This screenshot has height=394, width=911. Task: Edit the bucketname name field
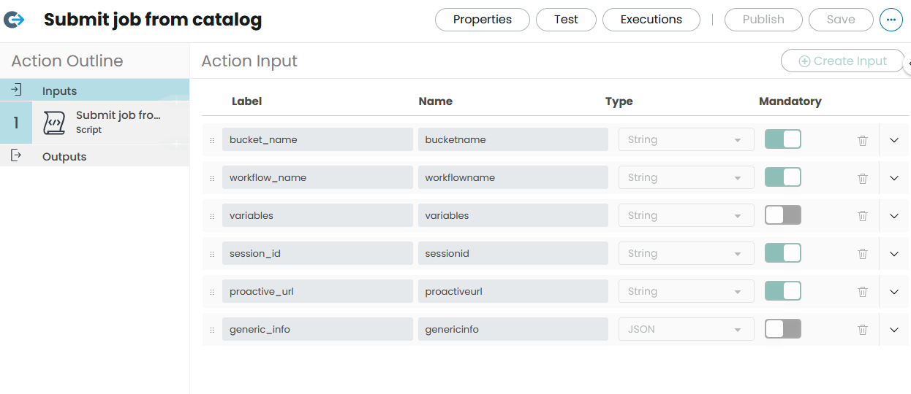click(x=513, y=139)
